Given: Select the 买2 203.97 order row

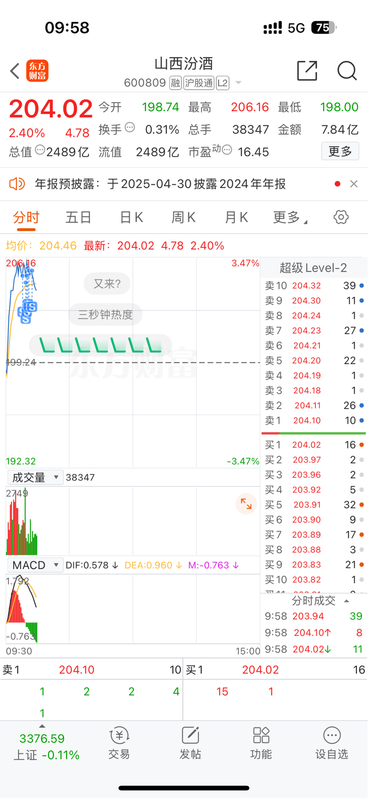Looking at the screenshot, I should pyautogui.click(x=314, y=460).
